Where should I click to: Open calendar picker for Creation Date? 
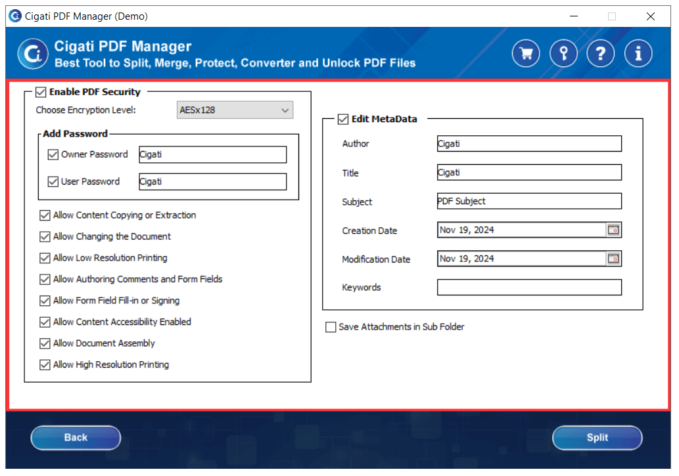coord(613,230)
